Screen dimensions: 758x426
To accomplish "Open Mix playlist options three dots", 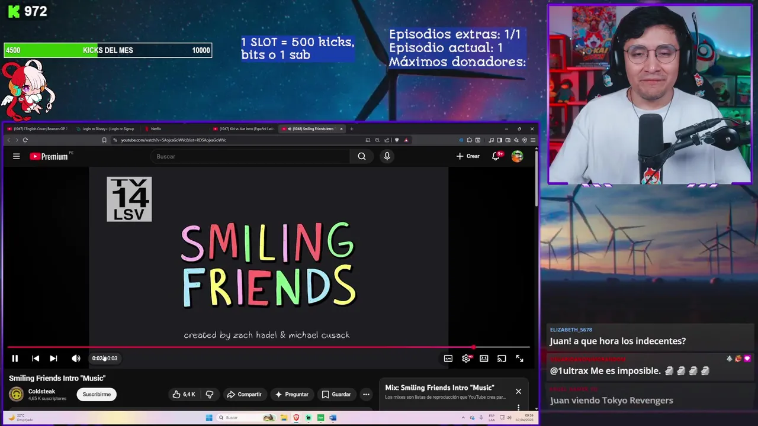I will coord(518,407).
